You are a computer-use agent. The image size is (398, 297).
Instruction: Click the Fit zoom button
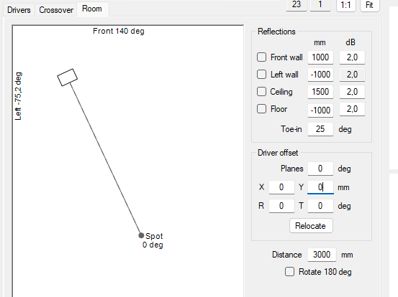click(x=370, y=5)
